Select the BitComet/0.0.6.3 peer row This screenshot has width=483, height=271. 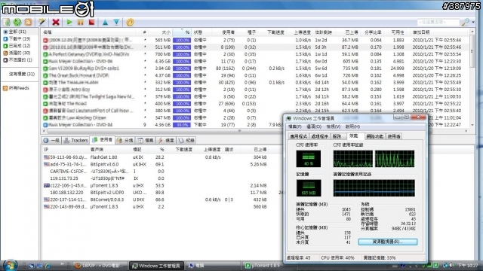[x=163, y=199]
